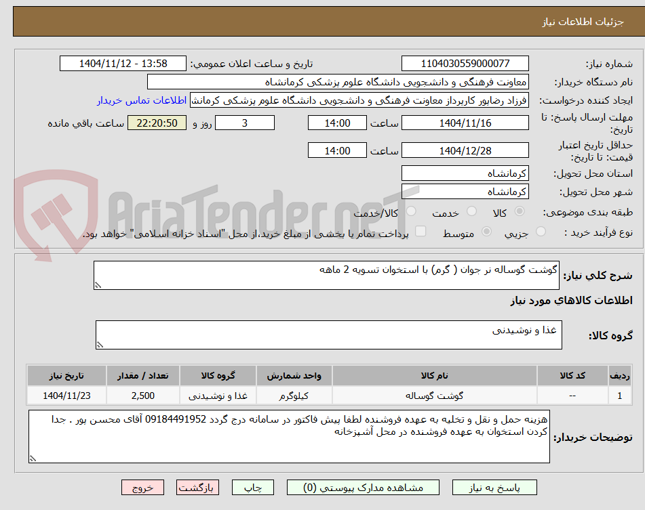Image resolution: width=645 pixels, height=510 pixels.
Task: Click the 'نام کالا' column header
Action: [434, 376]
